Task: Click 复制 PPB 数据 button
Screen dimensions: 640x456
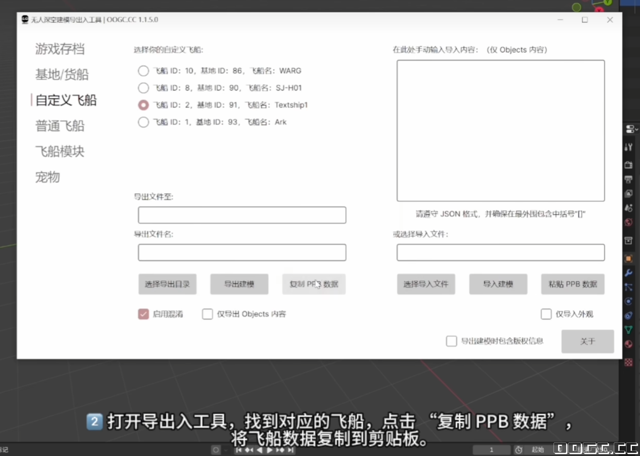Action: tap(313, 284)
